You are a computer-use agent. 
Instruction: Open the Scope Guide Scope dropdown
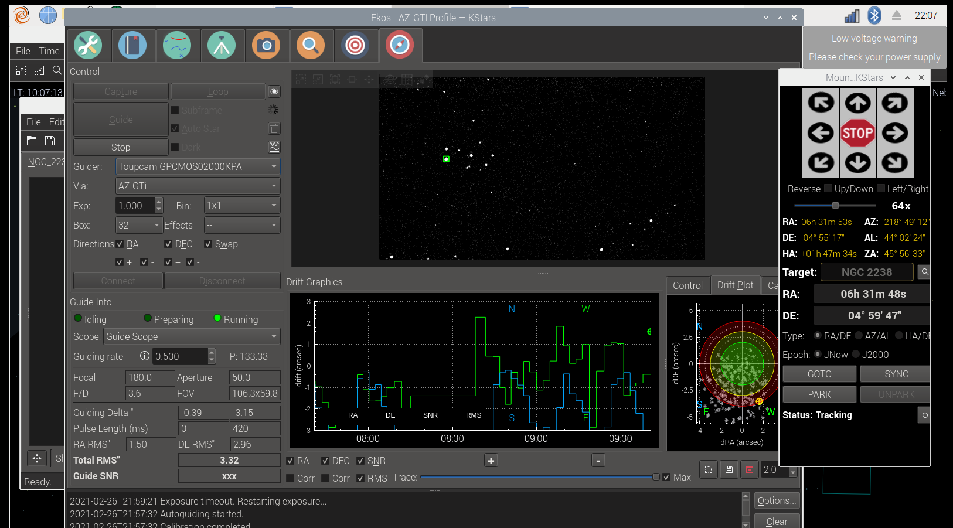(192, 336)
